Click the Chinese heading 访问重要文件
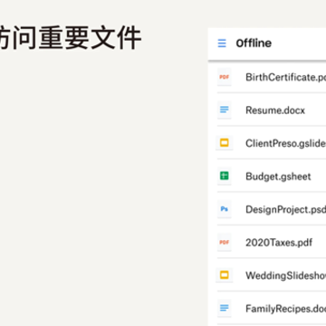The width and height of the screenshot is (326, 326). 71,38
